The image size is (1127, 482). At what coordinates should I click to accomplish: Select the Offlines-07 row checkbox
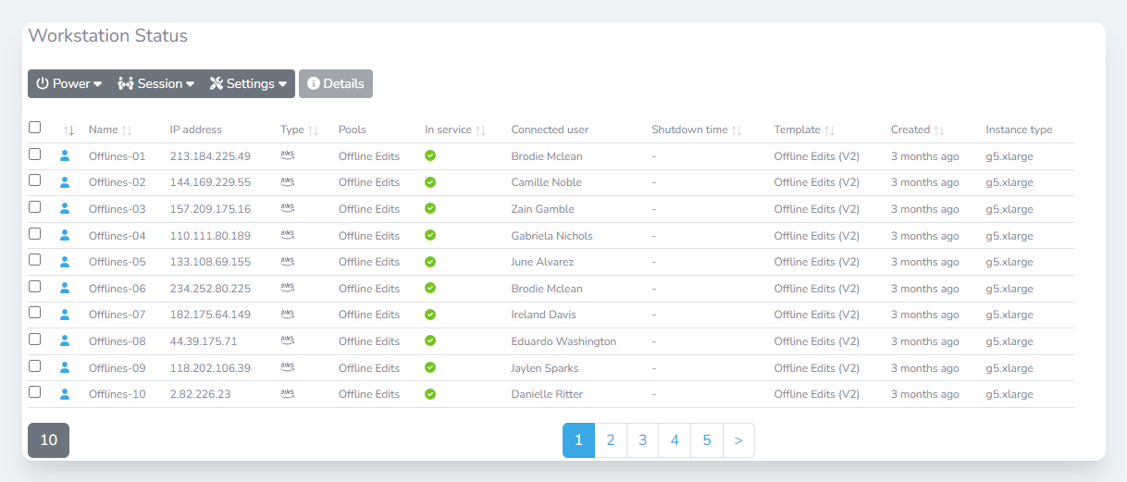(x=35, y=314)
